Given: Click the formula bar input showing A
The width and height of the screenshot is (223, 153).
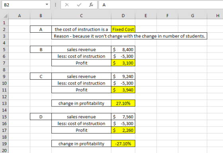Looking at the screenshot, I should (161, 5).
